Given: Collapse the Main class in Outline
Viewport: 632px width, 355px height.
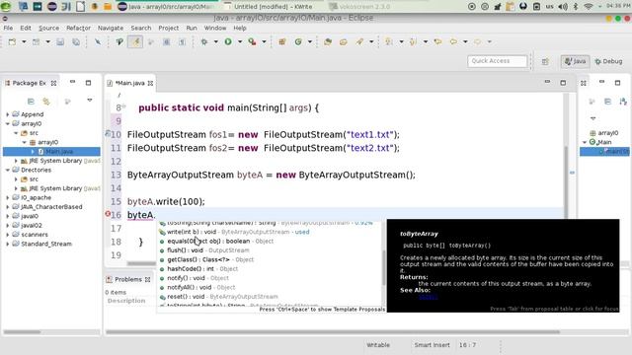Looking at the screenshot, I should tap(585, 142).
